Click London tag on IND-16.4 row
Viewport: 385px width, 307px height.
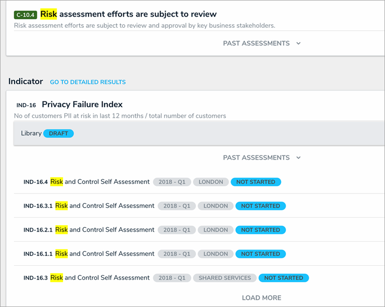211,182
